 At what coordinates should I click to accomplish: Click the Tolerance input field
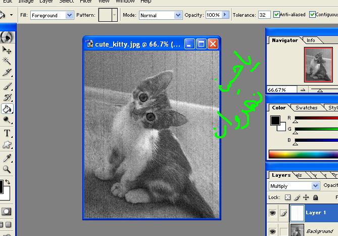click(x=264, y=15)
